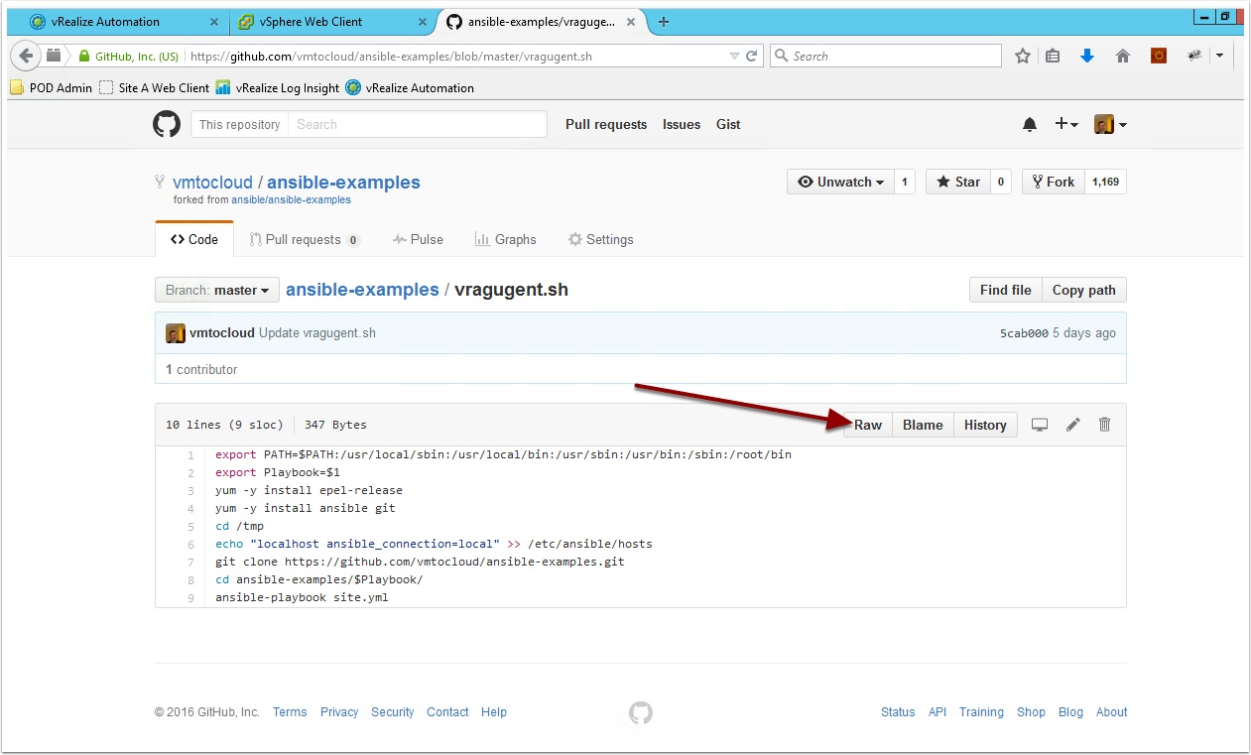1251x755 pixels.
Task: Select the Code repository tab
Action: pyautogui.click(x=194, y=239)
